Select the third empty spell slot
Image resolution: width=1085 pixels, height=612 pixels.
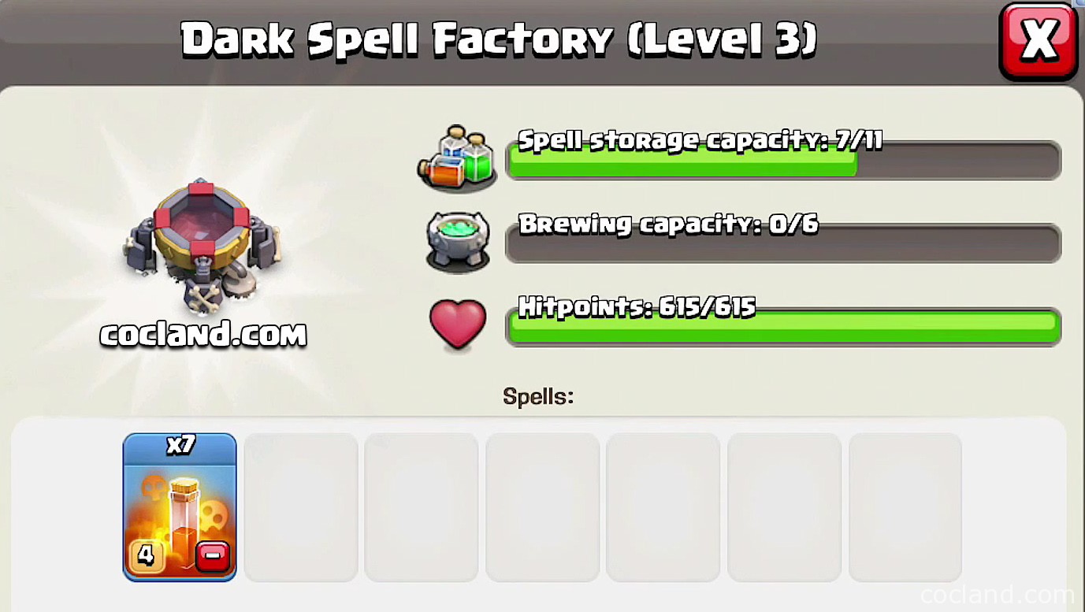pos(543,507)
